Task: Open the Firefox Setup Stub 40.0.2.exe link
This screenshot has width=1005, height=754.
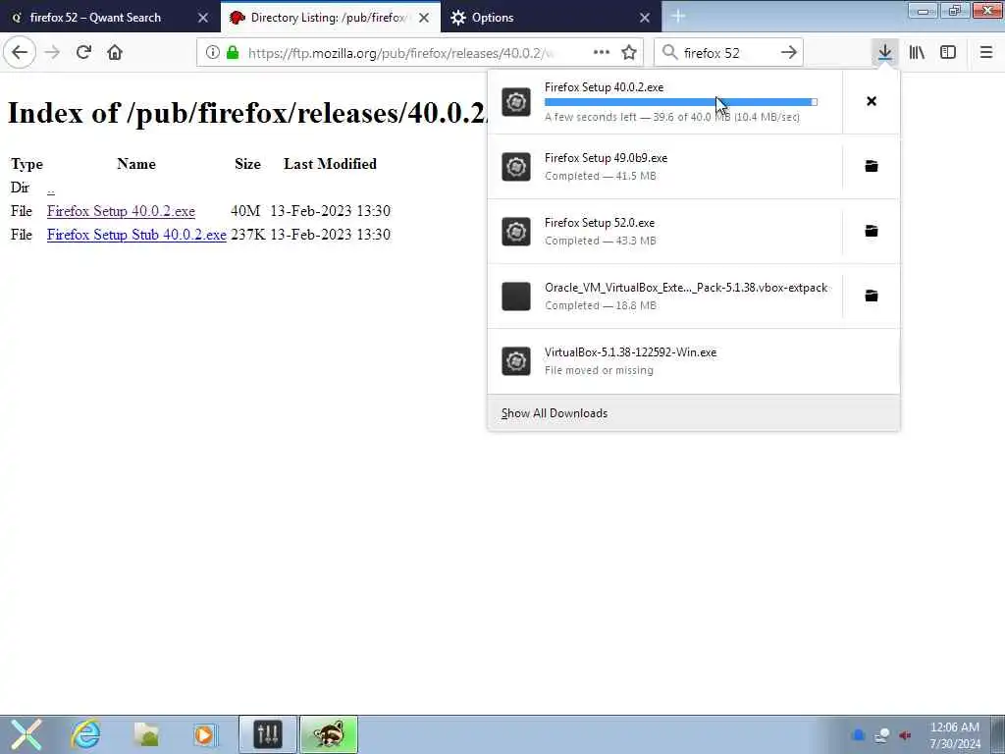Action: [136, 235]
